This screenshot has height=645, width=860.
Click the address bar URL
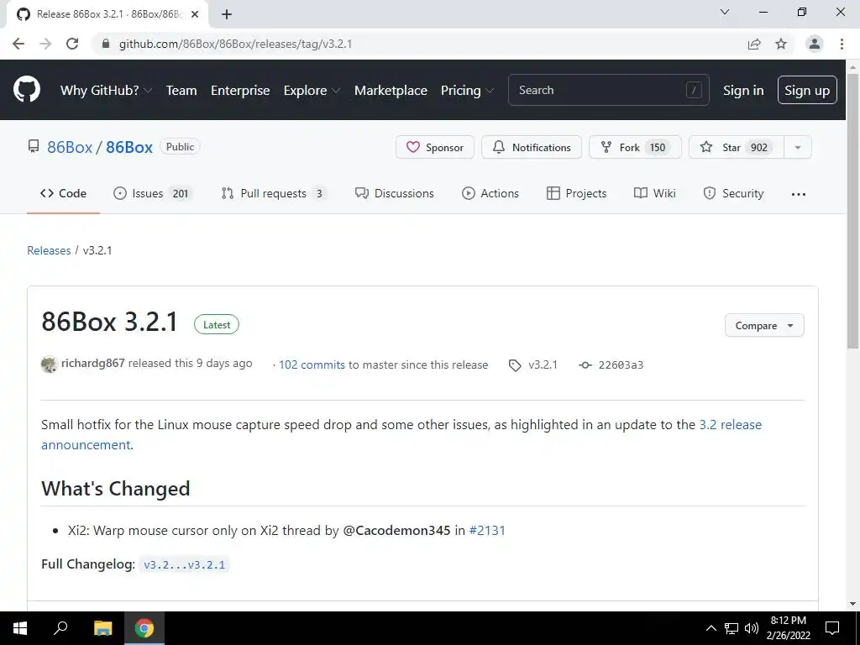point(235,44)
